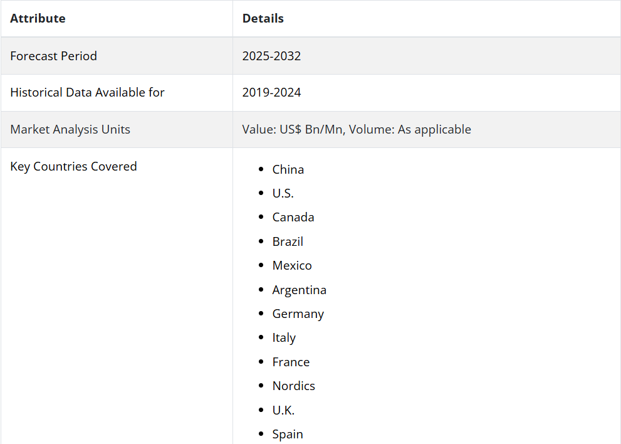The image size is (621, 444).
Task: Select Canada in the countries list
Action: click(x=293, y=217)
